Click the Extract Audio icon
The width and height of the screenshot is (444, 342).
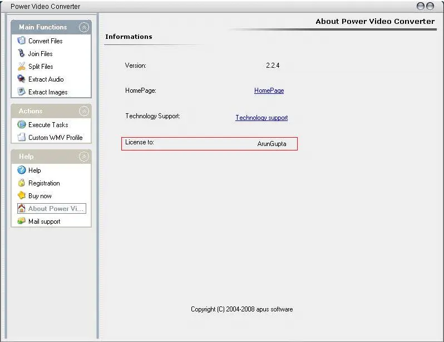pyautogui.click(x=22, y=79)
